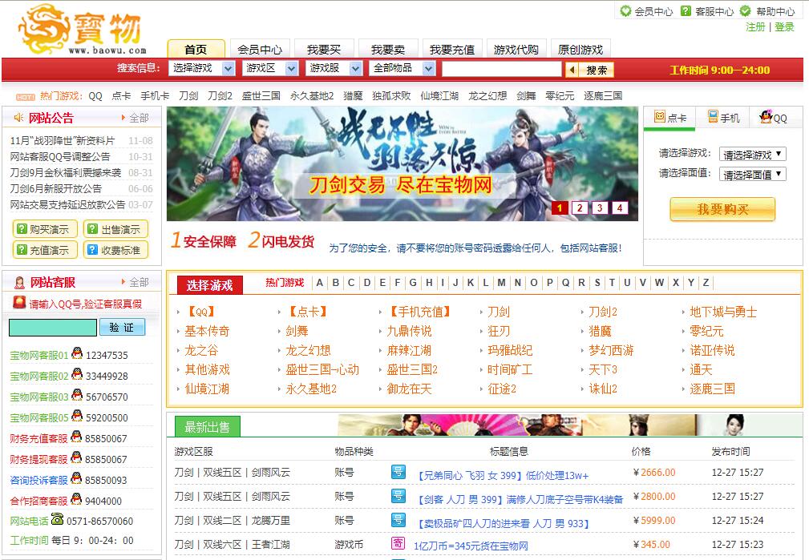Click the 号 icon in the 5999.00 row
This screenshot has height=560, width=809.
[398, 519]
